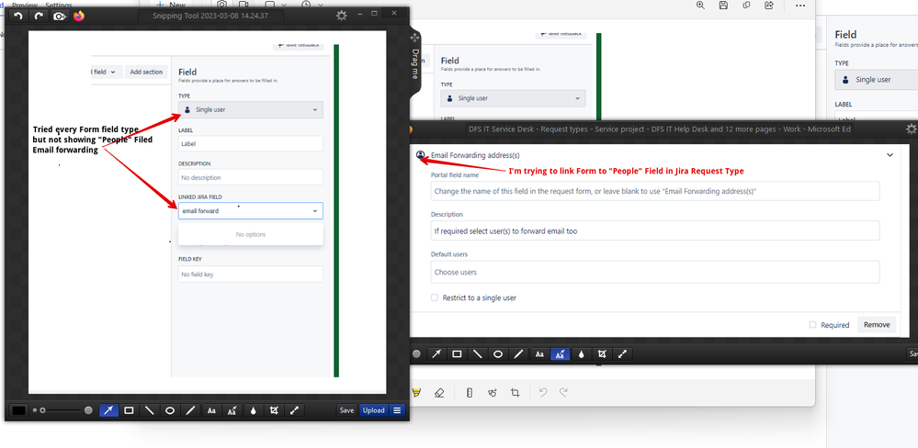Select the blur droplet tool in the DFS IT Service Desk window toolbar
This screenshot has height=448, width=918.
tap(581, 353)
